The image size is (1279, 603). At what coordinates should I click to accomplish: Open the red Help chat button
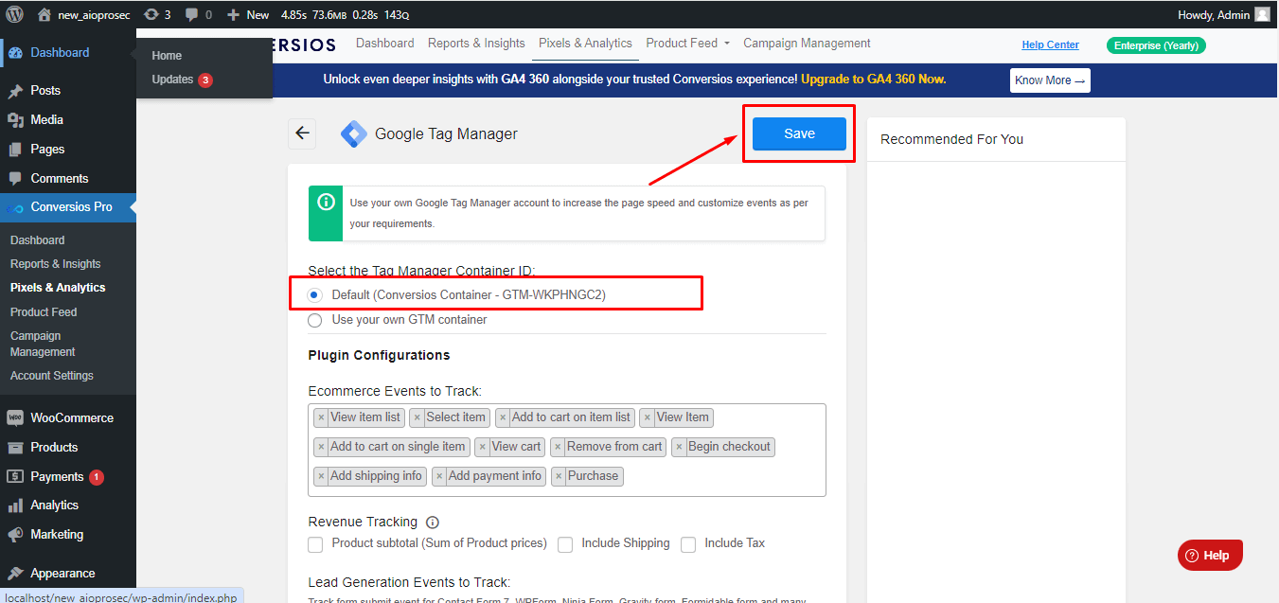pyautogui.click(x=1210, y=556)
